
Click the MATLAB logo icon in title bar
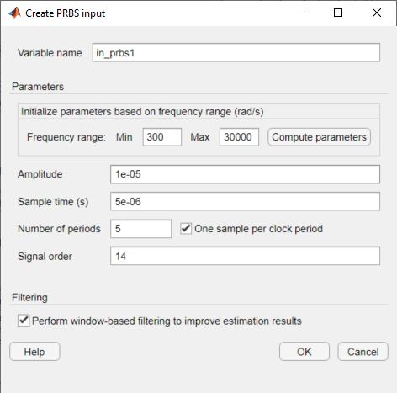coord(14,13)
